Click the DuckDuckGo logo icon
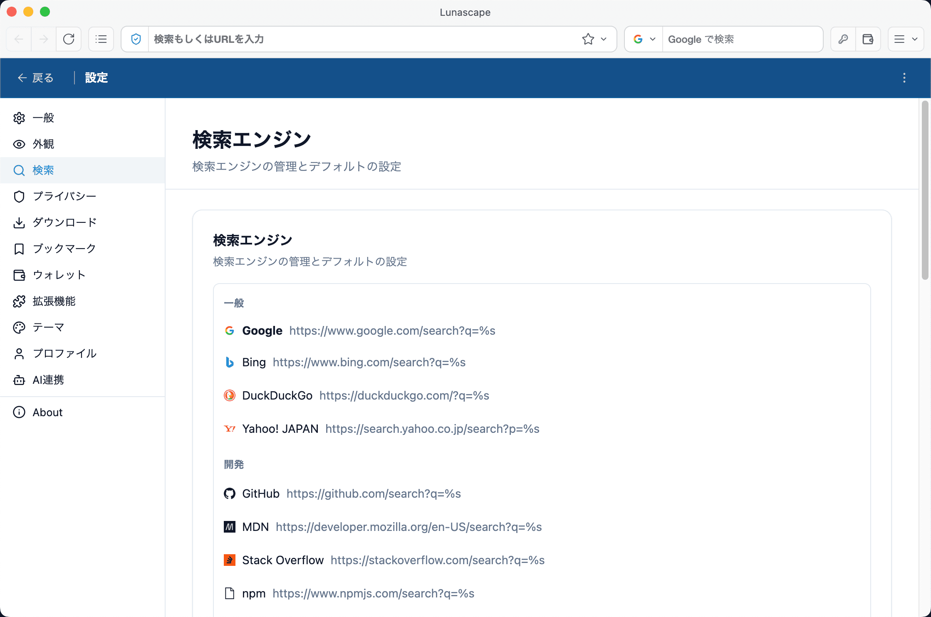Image resolution: width=931 pixels, height=617 pixels. coord(229,395)
